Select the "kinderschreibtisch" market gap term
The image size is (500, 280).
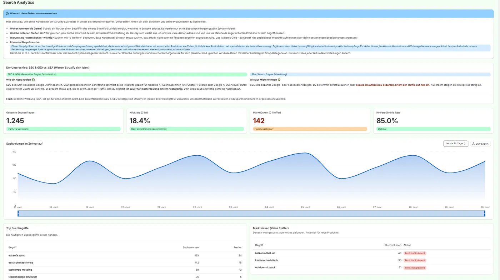[x=266, y=260]
